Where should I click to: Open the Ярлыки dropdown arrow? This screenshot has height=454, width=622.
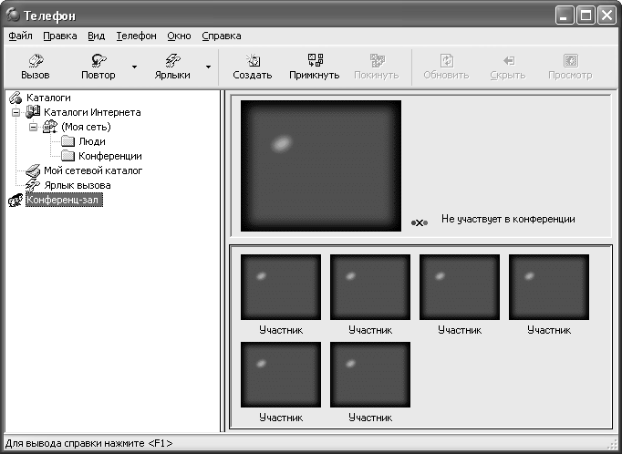208,67
